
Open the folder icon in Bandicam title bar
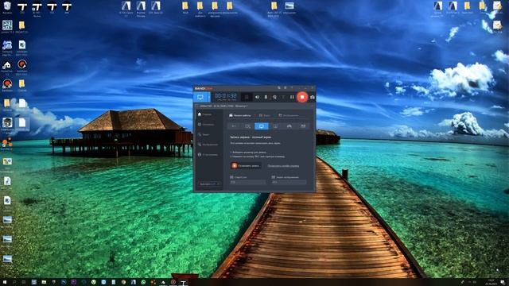coord(286,88)
